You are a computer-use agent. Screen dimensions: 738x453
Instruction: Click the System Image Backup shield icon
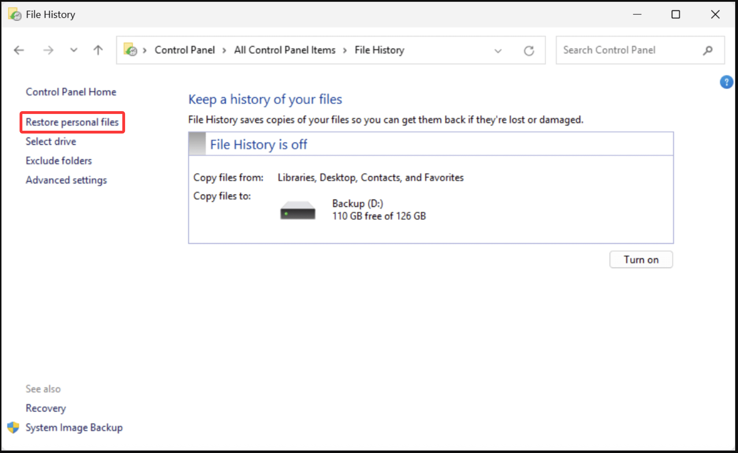tap(13, 427)
